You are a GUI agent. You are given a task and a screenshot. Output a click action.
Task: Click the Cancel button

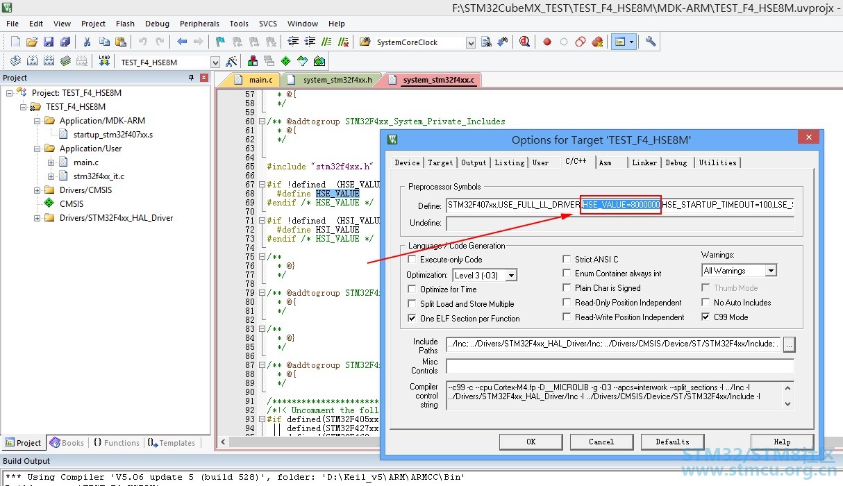pyautogui.click(x=601, y=442)
